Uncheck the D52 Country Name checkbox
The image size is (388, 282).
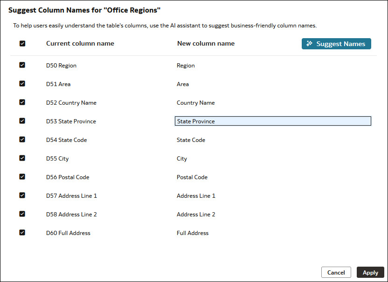coord(22,102)
